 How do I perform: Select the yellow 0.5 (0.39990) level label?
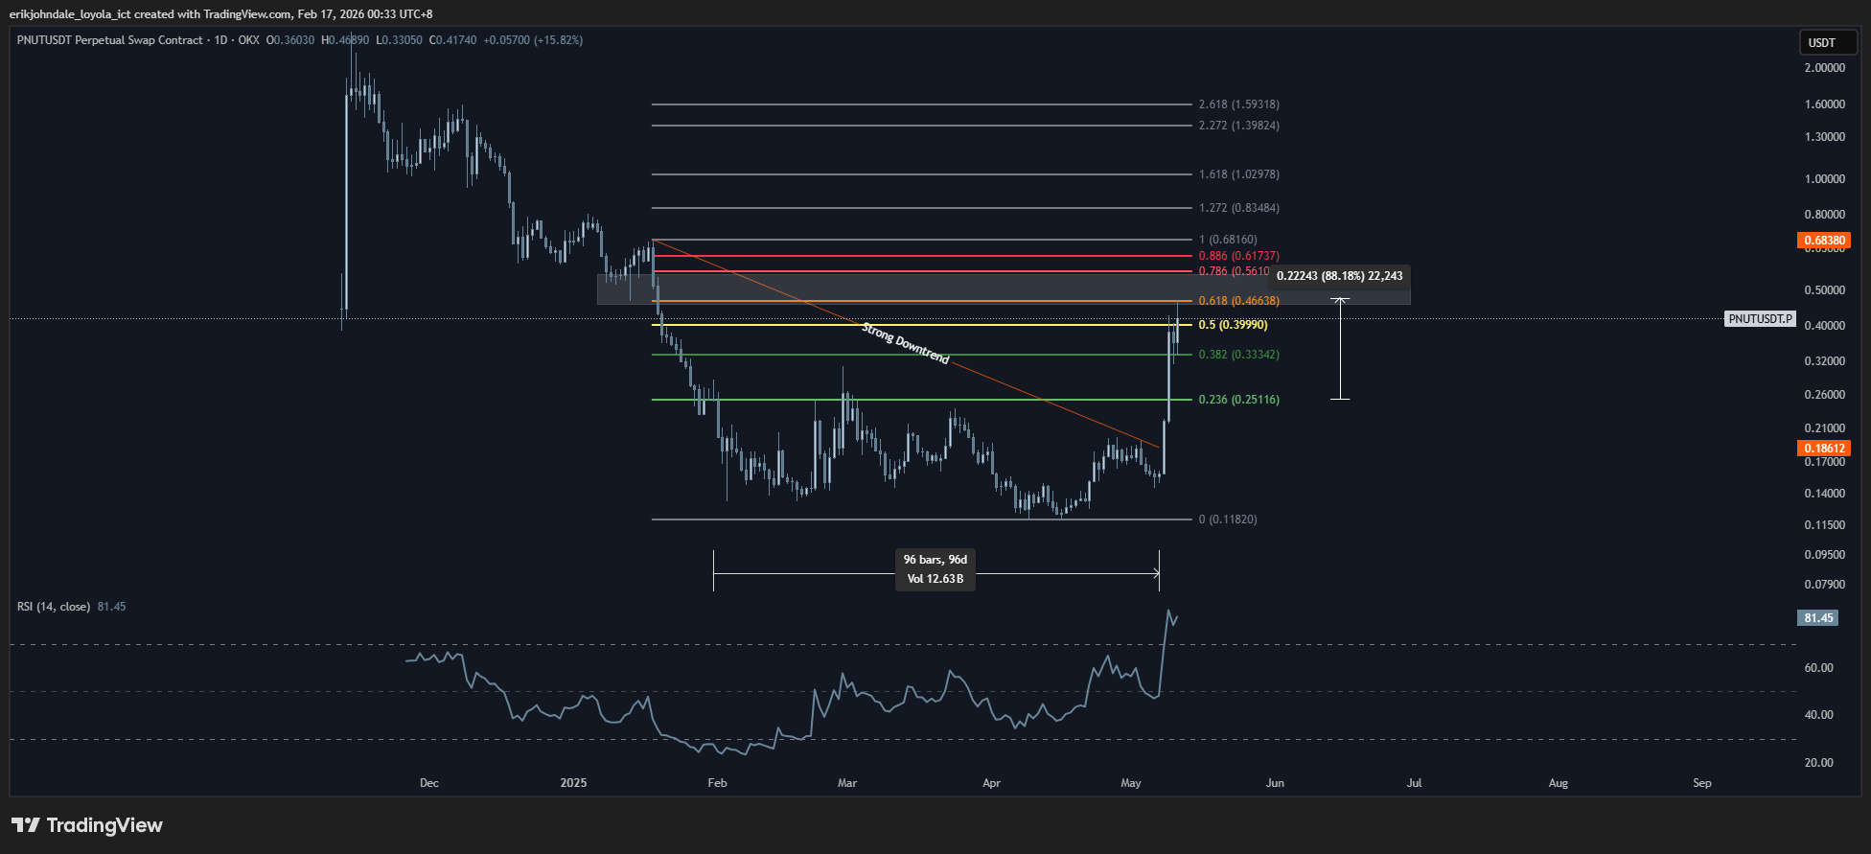tap(1233, 325)
